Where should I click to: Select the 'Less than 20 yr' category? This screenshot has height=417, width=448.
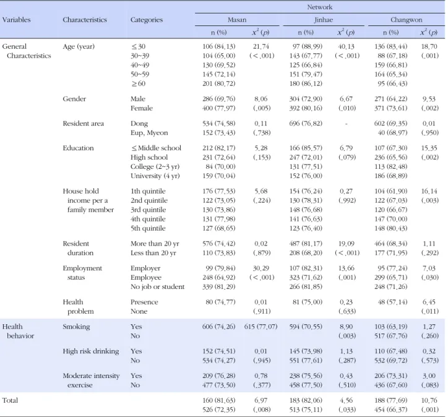point(153,253)
